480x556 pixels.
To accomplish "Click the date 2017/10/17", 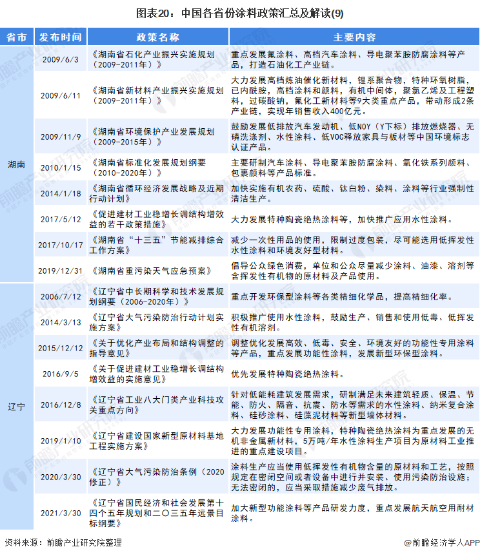I will pyautogui.click(x=61, y=245).
